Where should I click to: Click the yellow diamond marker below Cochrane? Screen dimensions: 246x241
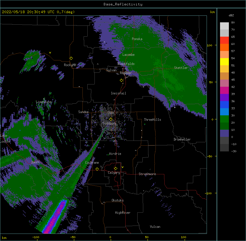point(97,169)
